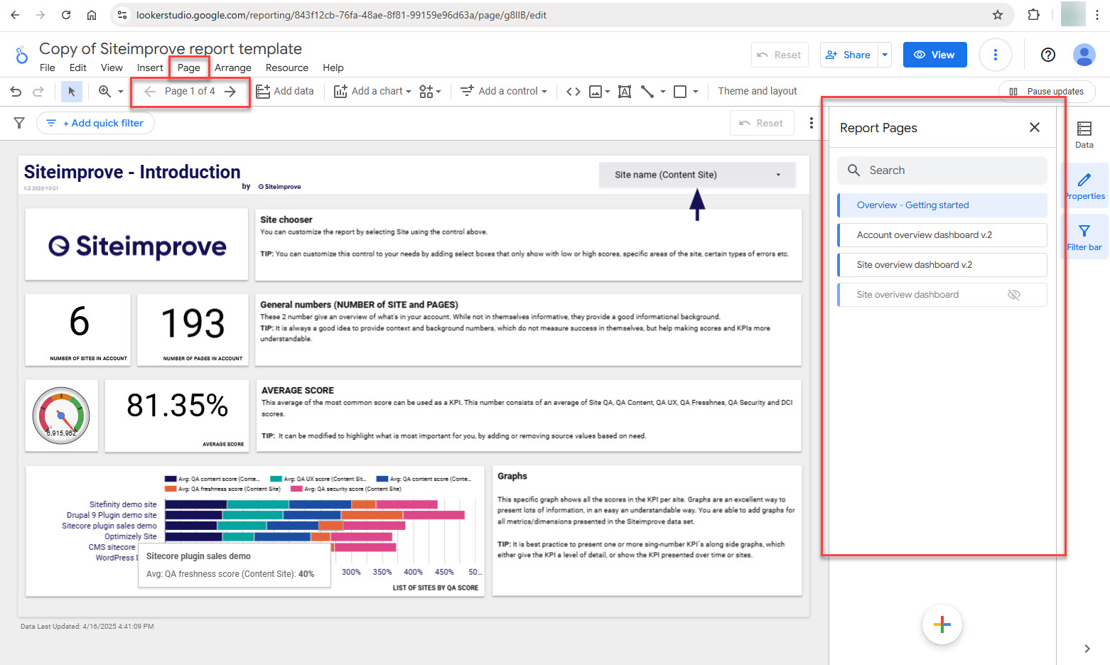Toggle visibility of Site overview dashboard page
The image size is (1110, 665).
(1013, 295)
